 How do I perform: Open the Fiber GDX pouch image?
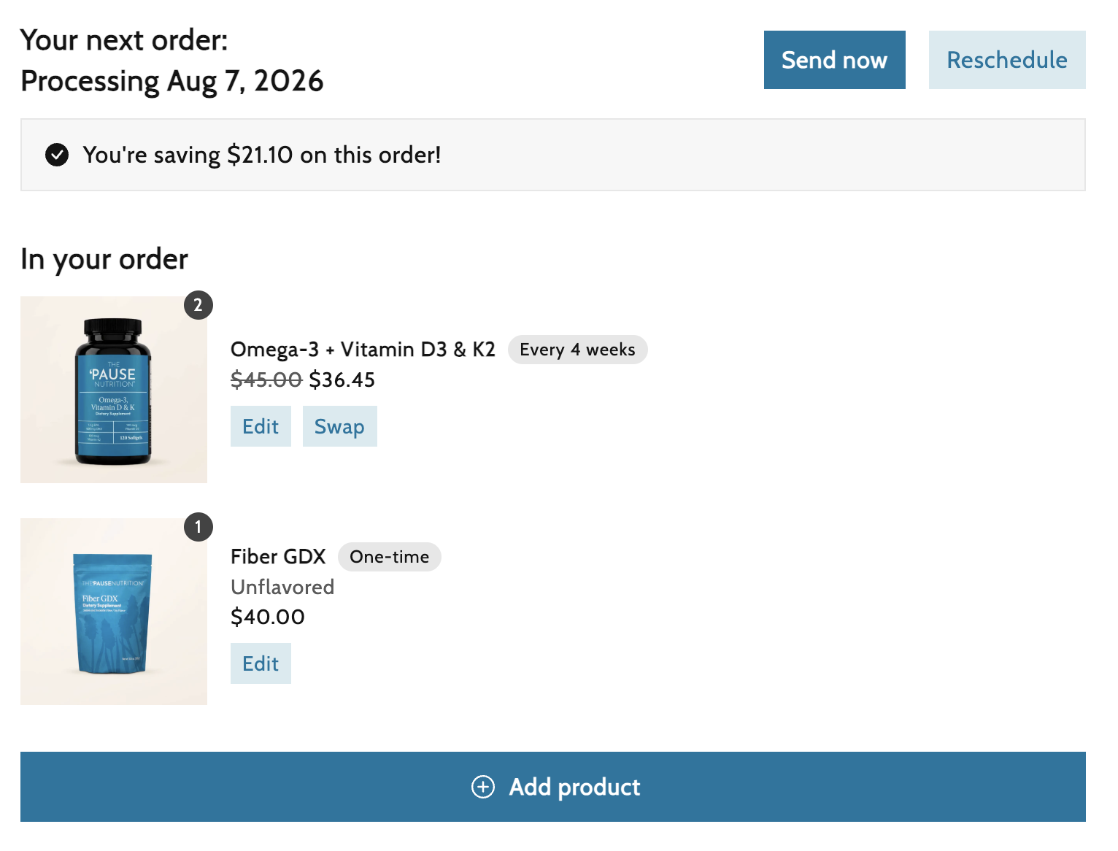click(x=114, y=612)
